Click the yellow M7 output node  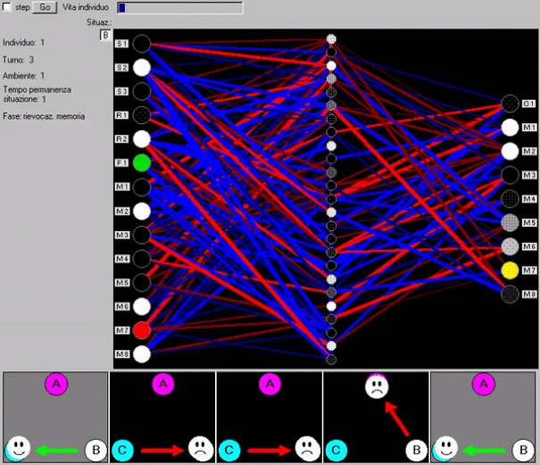(x=510, y=270)
